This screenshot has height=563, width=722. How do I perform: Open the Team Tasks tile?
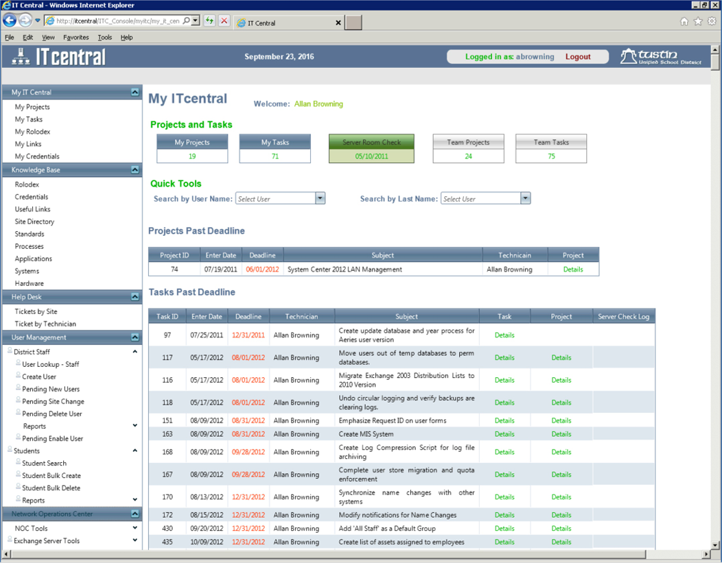(551, 149)
